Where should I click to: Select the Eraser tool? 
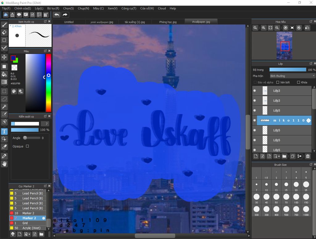(4, 32)
